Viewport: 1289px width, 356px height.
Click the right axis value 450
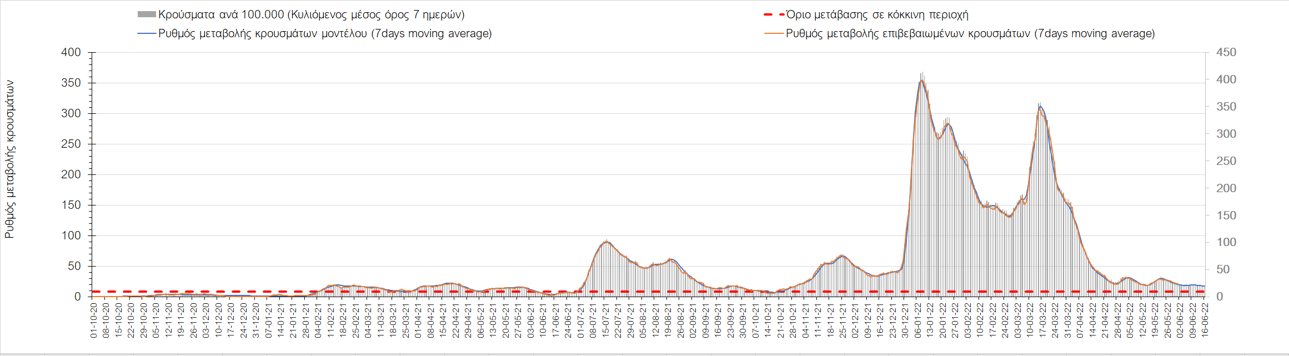point(1226,52)
